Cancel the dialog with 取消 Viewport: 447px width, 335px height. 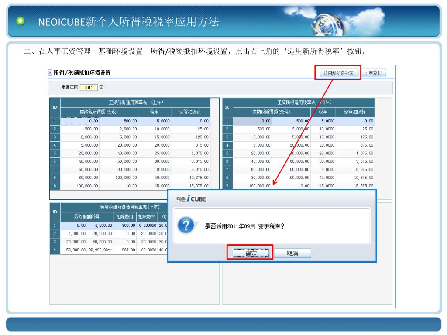coord(292,253)
